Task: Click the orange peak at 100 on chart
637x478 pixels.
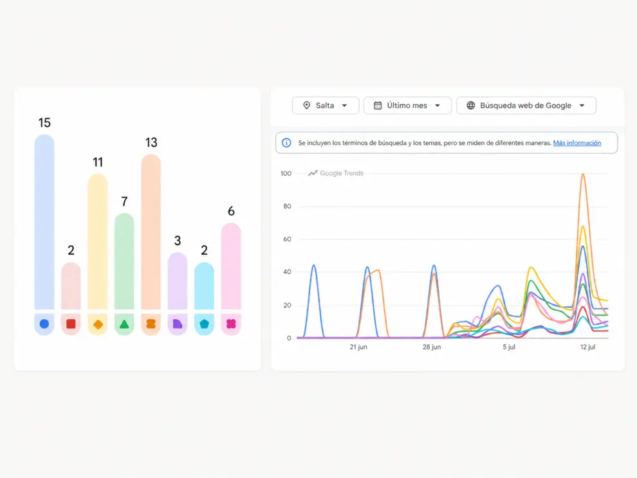Action: click(583, 174)
